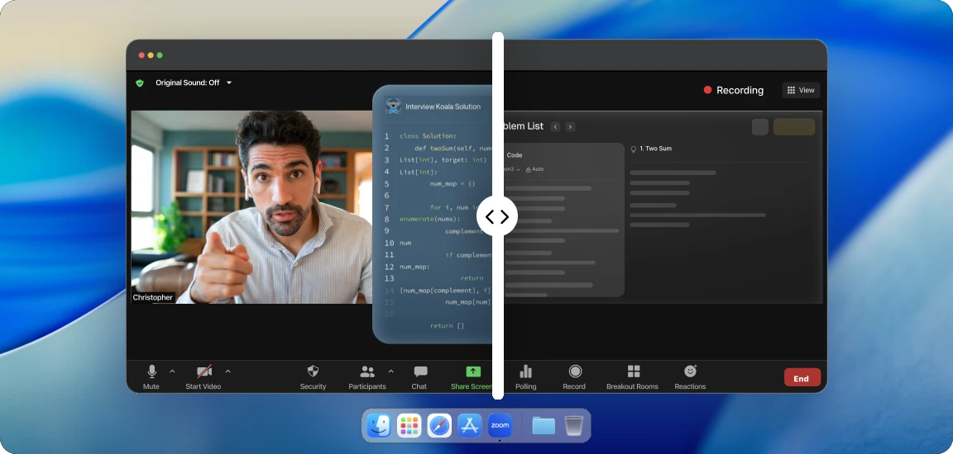Go to previous problem with left chevron
This screenshot has width=953, height=454.
point(556,126)
